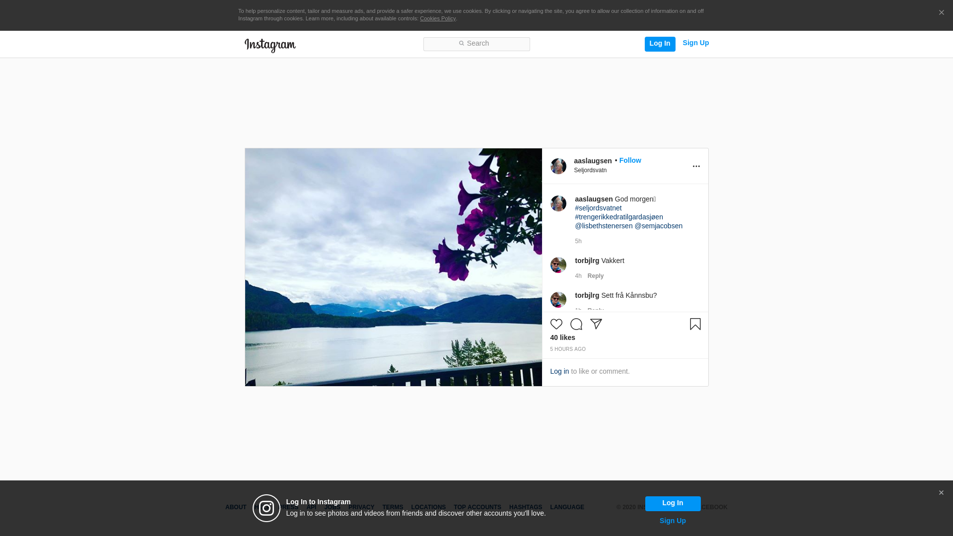Image resolution: width=953 pixels, height=536 pixels.
Task: Open the LOCATIONS footer link
Action: [428, 507]
